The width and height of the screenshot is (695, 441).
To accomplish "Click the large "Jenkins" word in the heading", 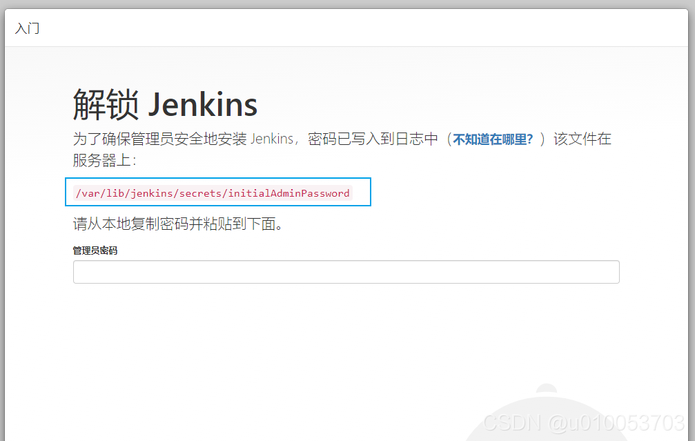I will tap(202, 106).
